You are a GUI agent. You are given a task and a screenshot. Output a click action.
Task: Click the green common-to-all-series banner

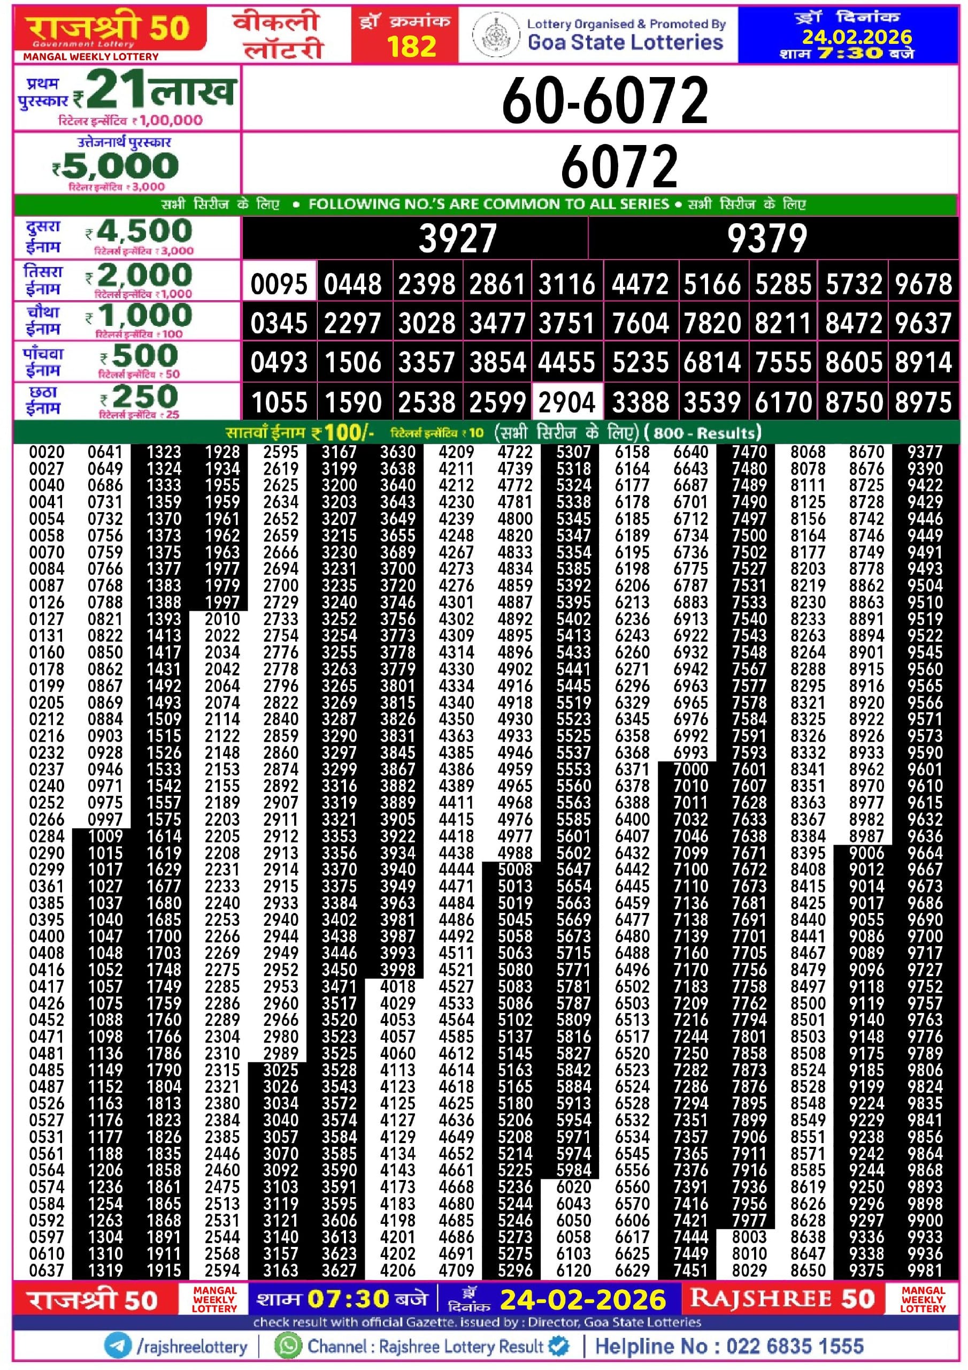pyautogui.click(x=486, y=204)
